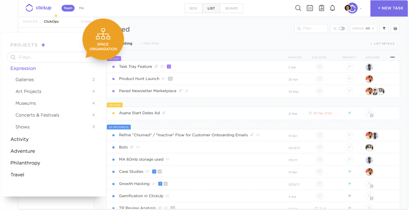
Task: Toggle the priority flag on Asana Start Dates Ad
Action: [349, 114]
